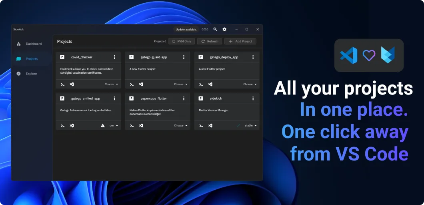The width and height of the screenshot is (424, 205).
Task: Click the 0.2.0 version label
Action: tap(205, 29)
